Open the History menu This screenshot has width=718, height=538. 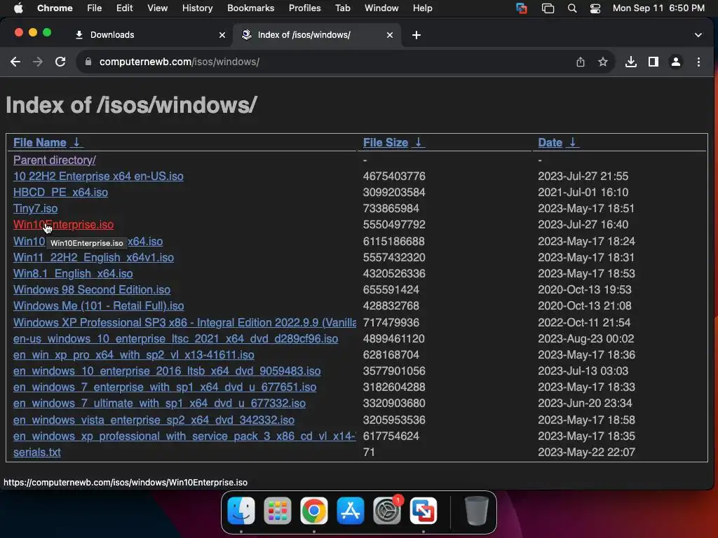coord(197,8)
